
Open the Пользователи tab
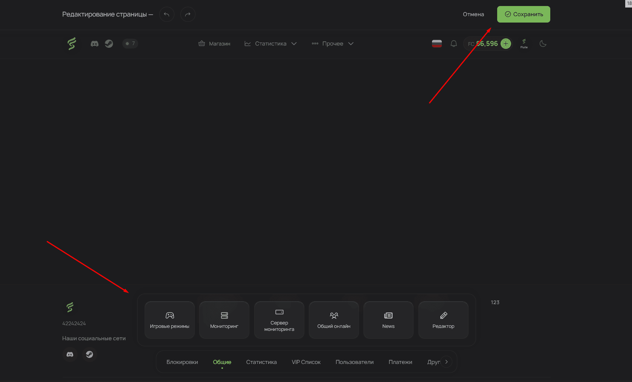tap(354, 362)
